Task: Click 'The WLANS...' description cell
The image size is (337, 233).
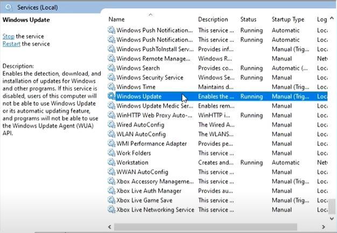Action: tap(215, 134)
